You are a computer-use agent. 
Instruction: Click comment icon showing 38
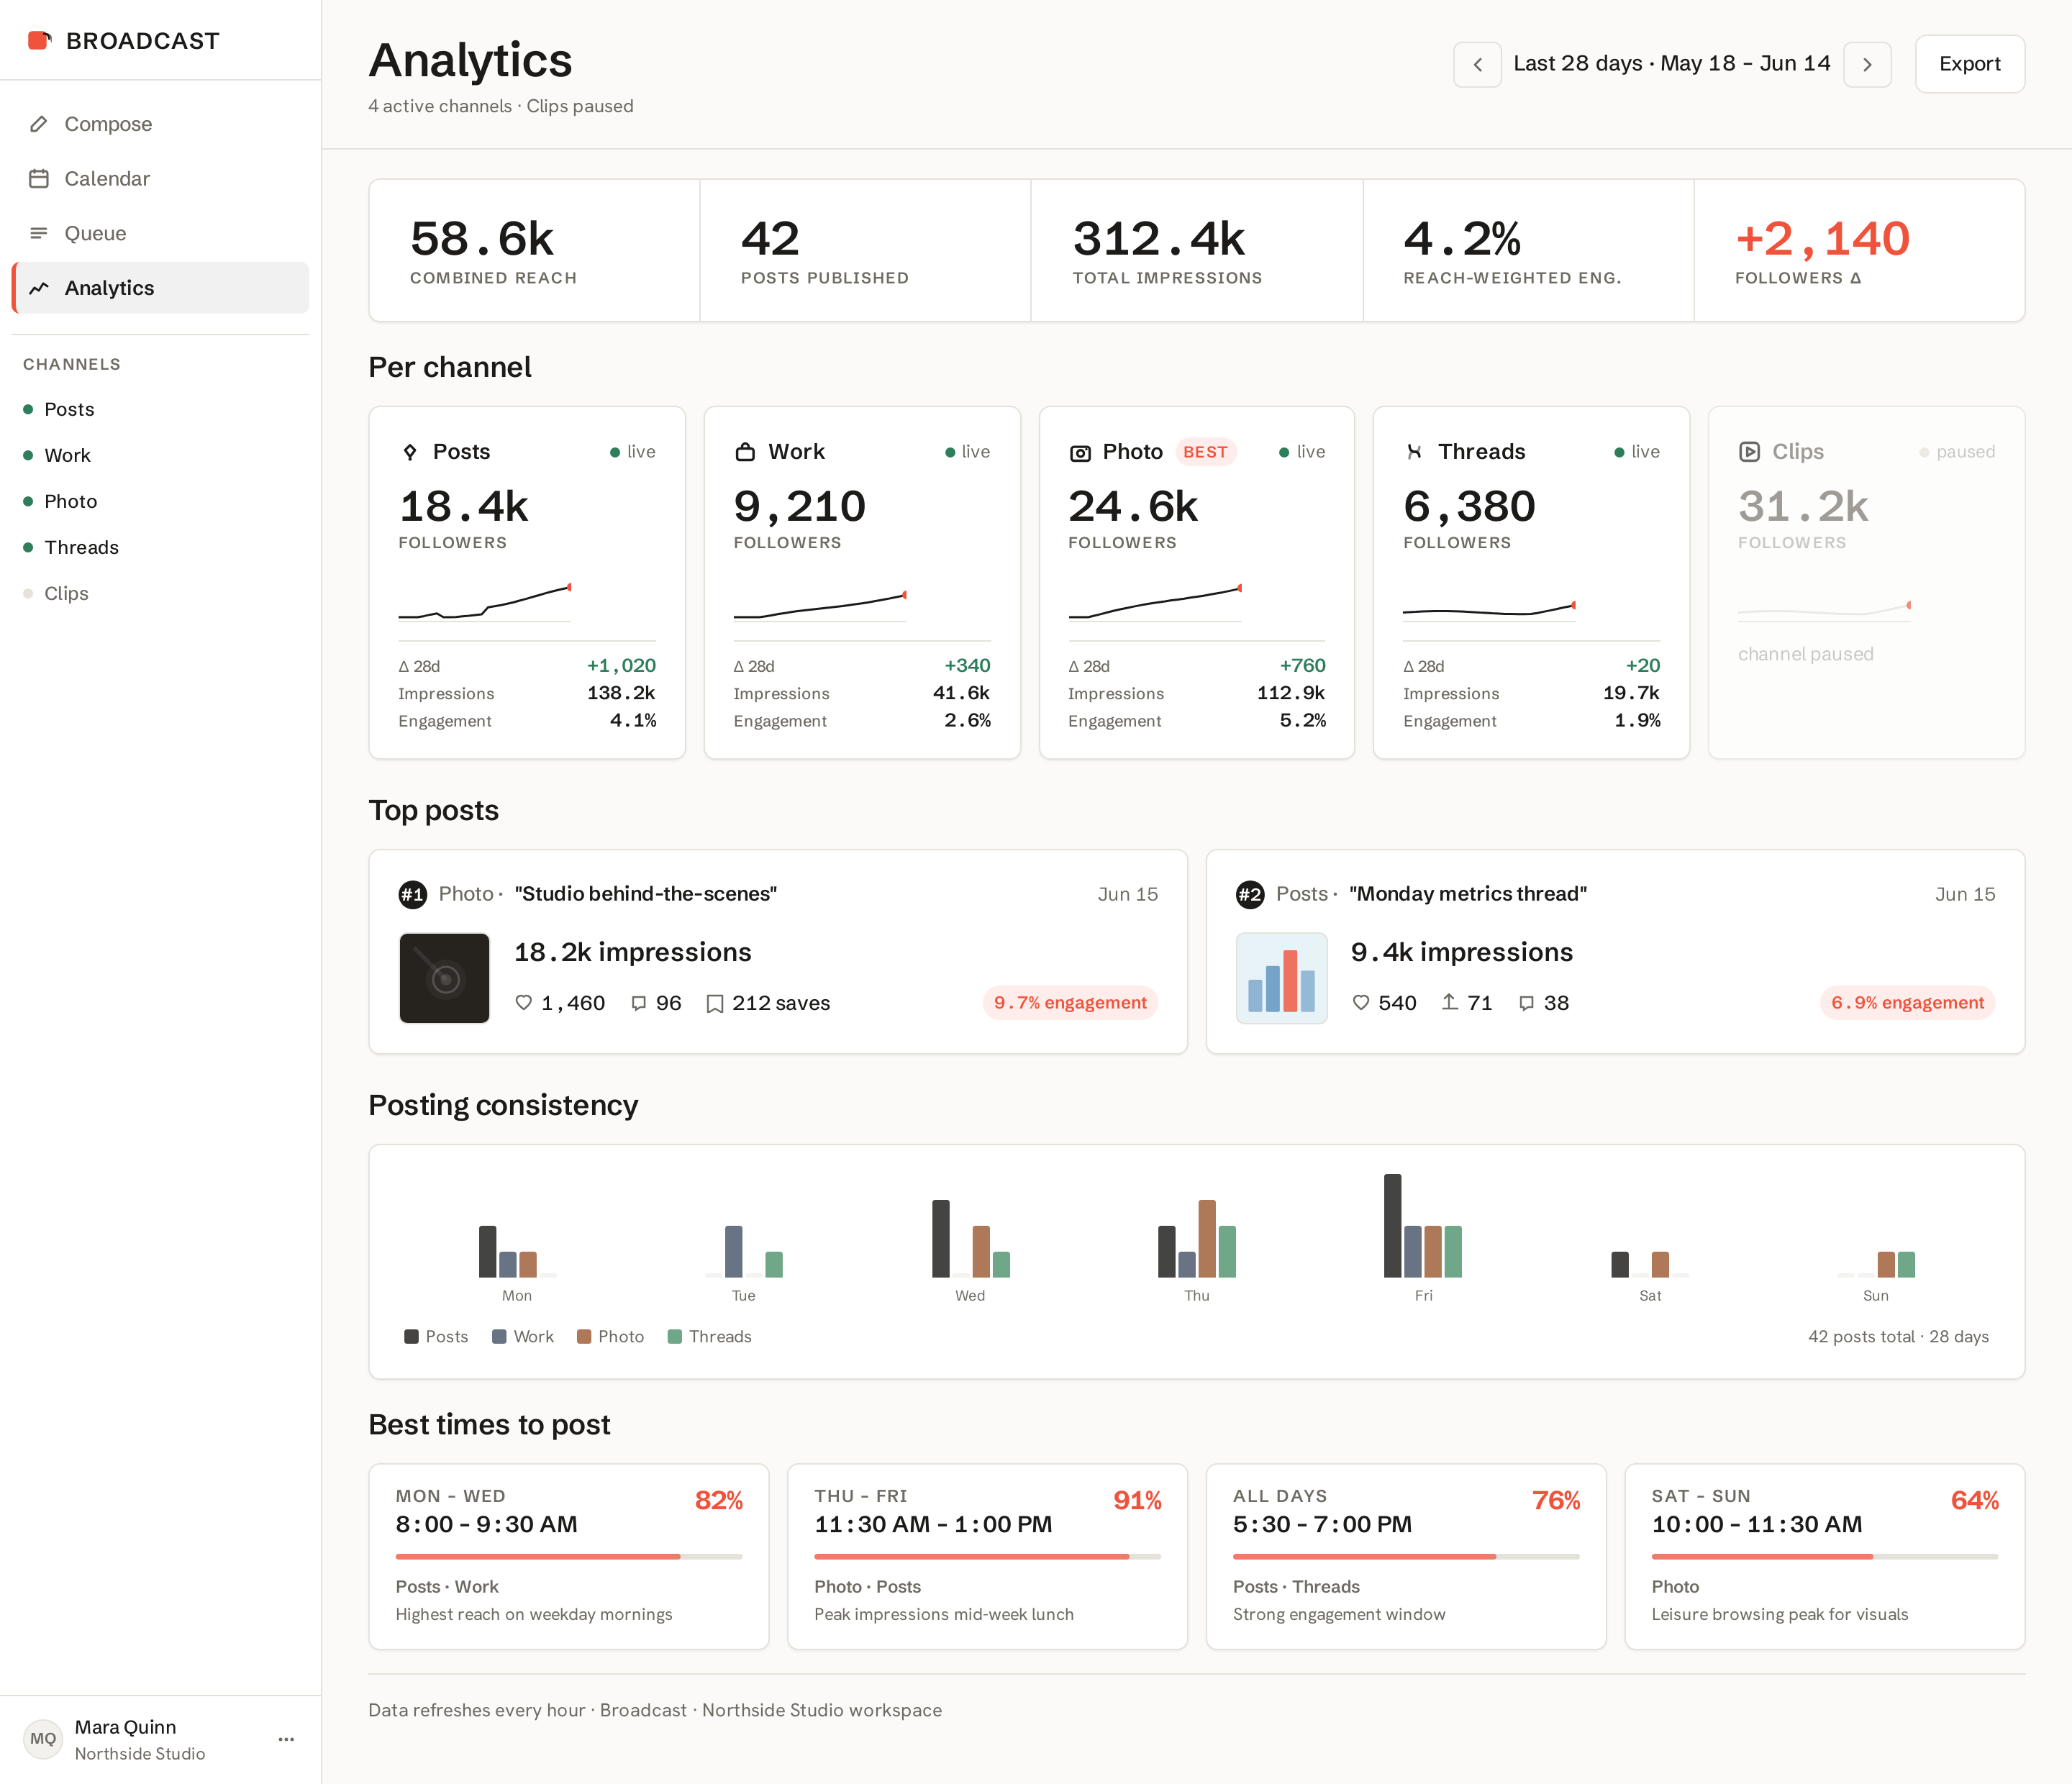coord(1526,1003)
